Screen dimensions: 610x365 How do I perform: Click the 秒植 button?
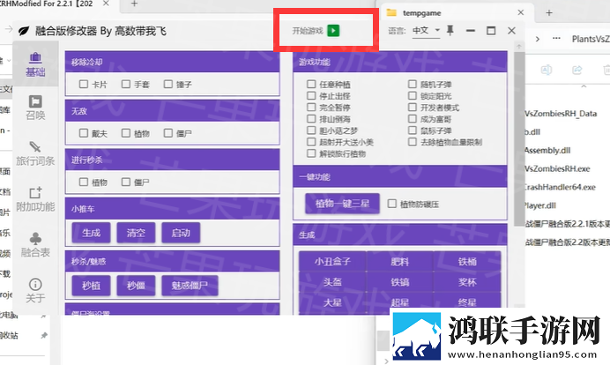pos(91,286)
